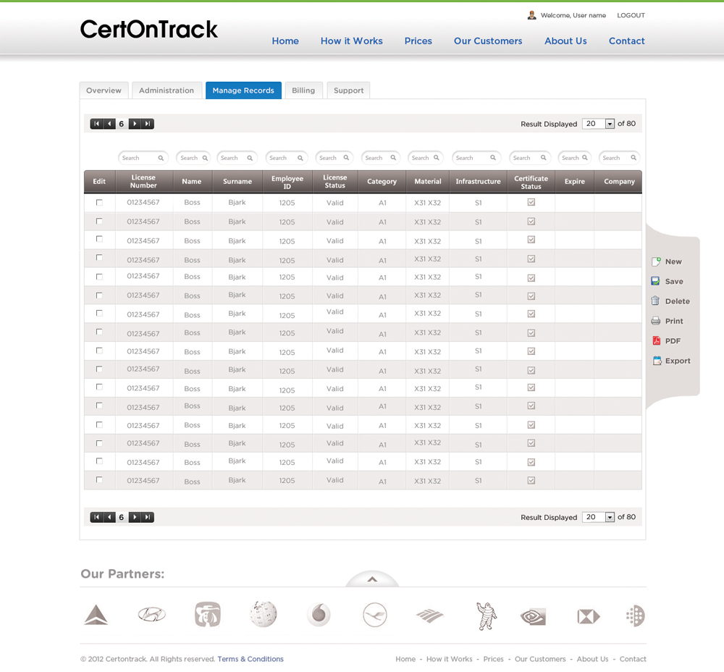Click the Surname column search field
724x672 pixels.
click(237, 158)
